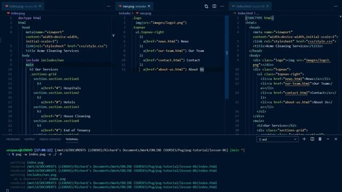Close the nav.pug editor tab
The width and height of the screenshot is (342, 192).
click(x=149, y=6)
